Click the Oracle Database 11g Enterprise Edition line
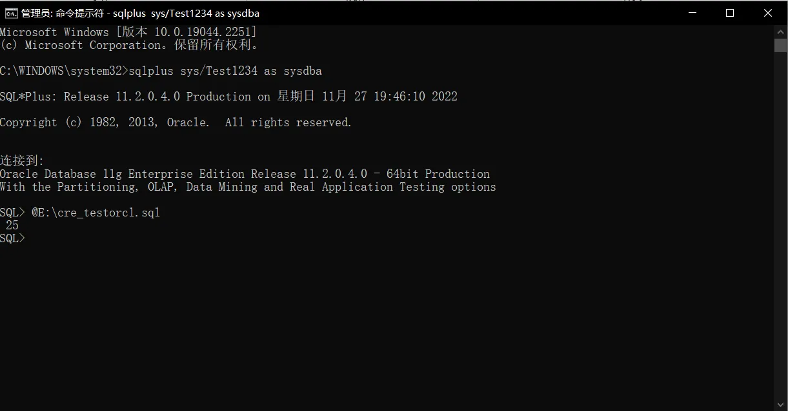The image size is (788, 411). pos(245,174)
